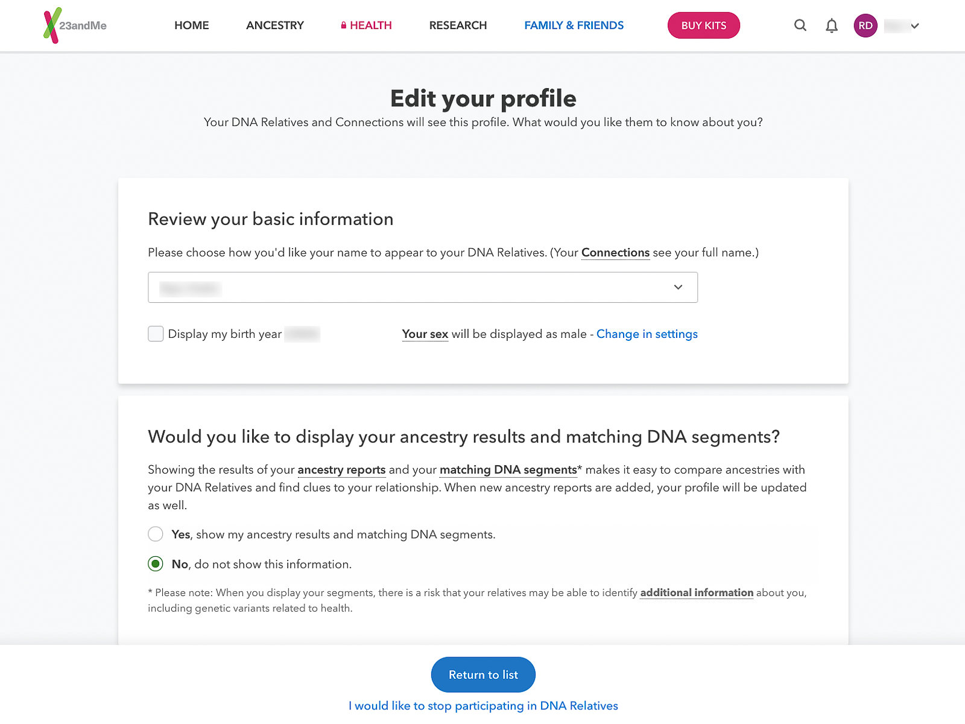
Task: Open Family & Friends menu
Action: [574, 25]
